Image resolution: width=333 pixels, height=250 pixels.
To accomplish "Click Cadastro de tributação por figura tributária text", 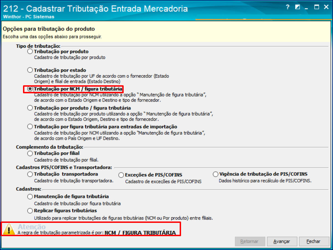I will click(77, 203).
